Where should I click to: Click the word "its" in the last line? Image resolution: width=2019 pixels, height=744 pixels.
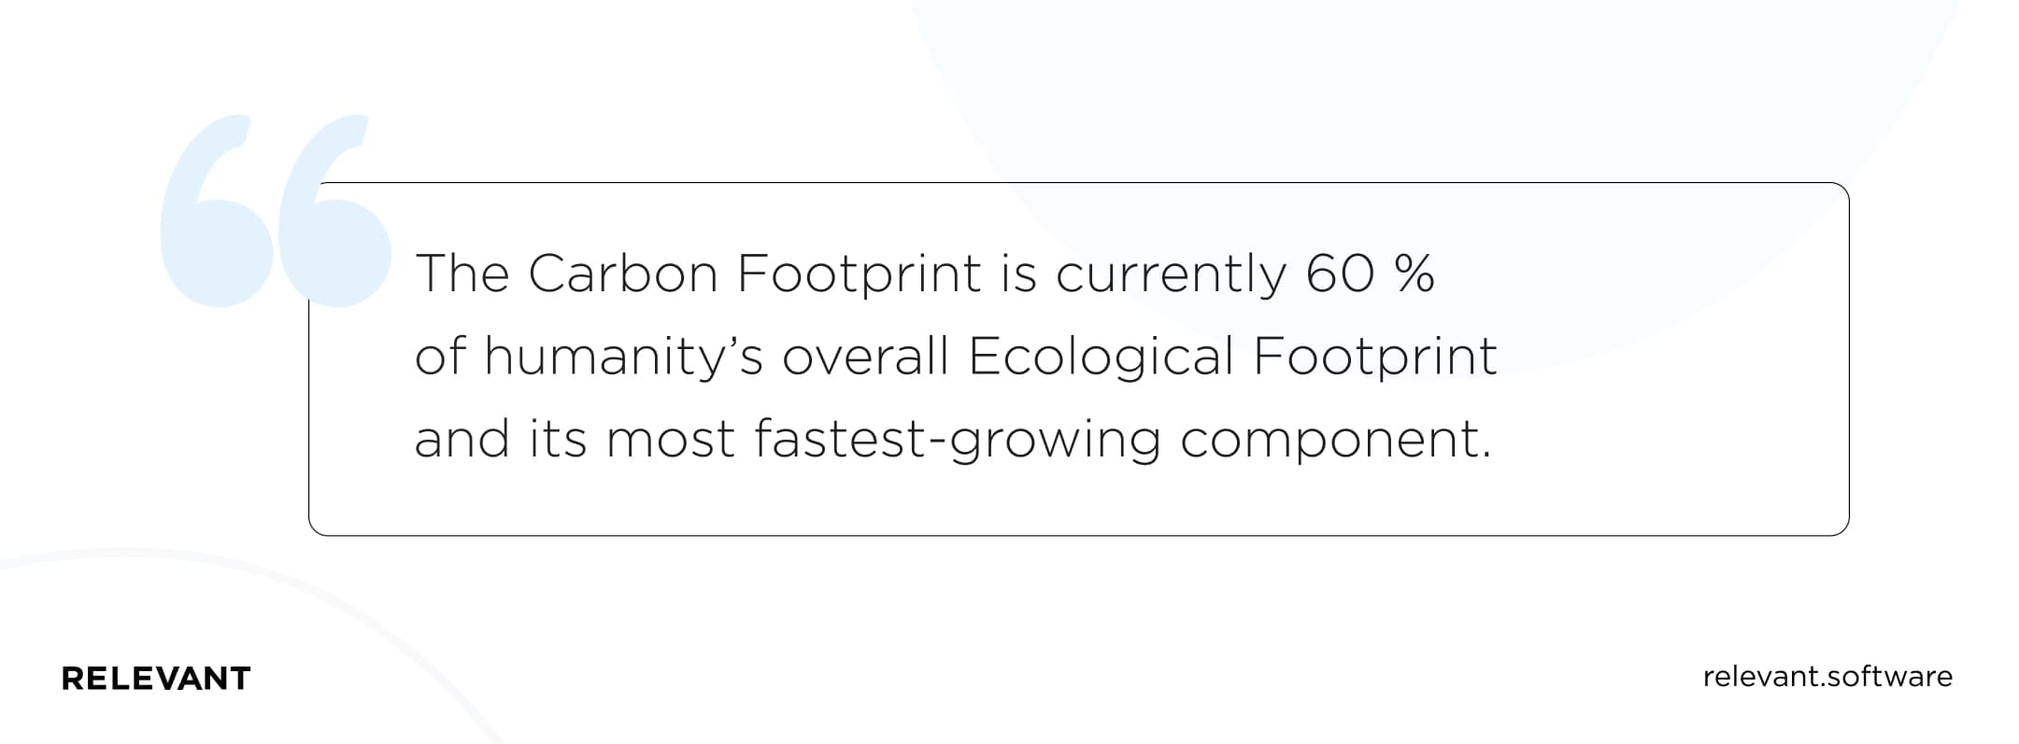coord(557,439)
